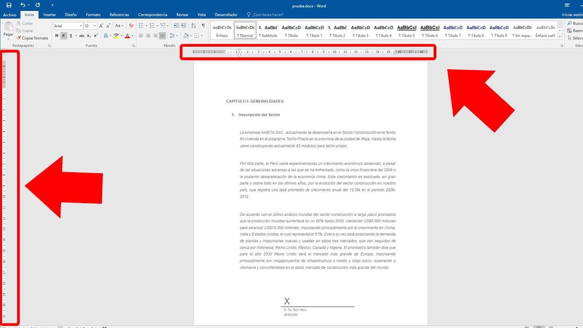Toggle justified text alignment

(x=163, y=35)
